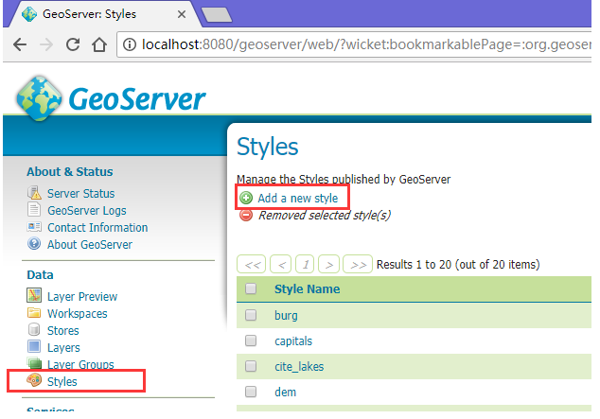The image size is (600, 419).
Task: Click Add a new style link
Action: click(298, 198)
